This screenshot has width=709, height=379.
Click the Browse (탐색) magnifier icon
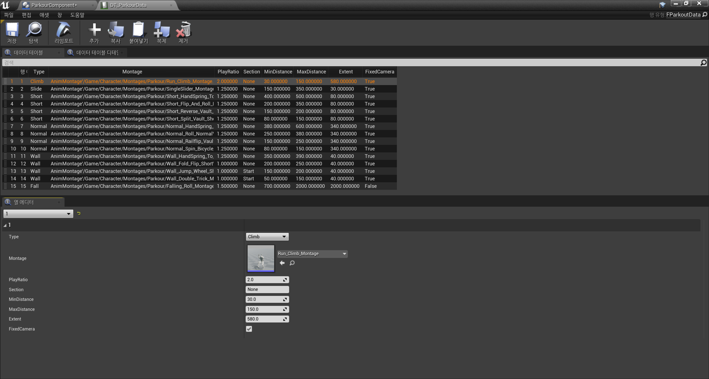point(34,30)
